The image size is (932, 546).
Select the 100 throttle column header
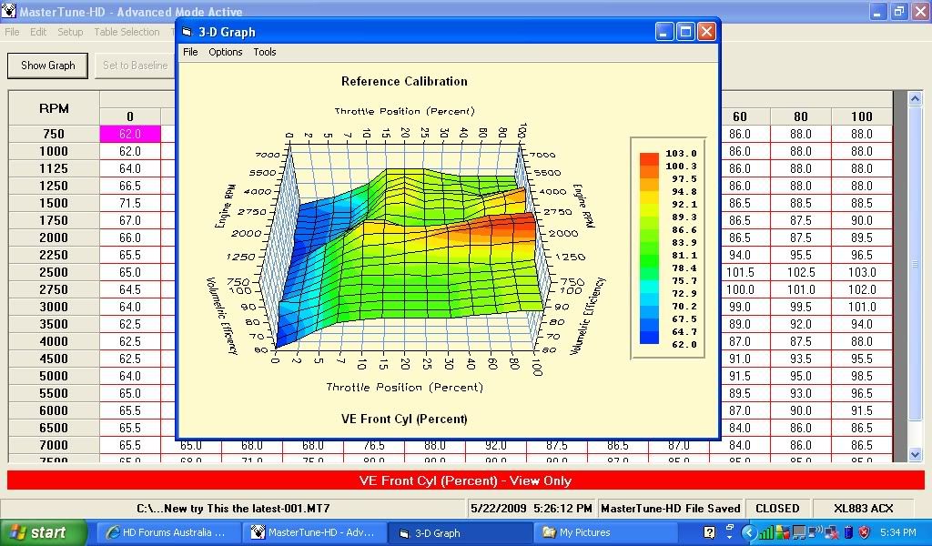[861, 116]
